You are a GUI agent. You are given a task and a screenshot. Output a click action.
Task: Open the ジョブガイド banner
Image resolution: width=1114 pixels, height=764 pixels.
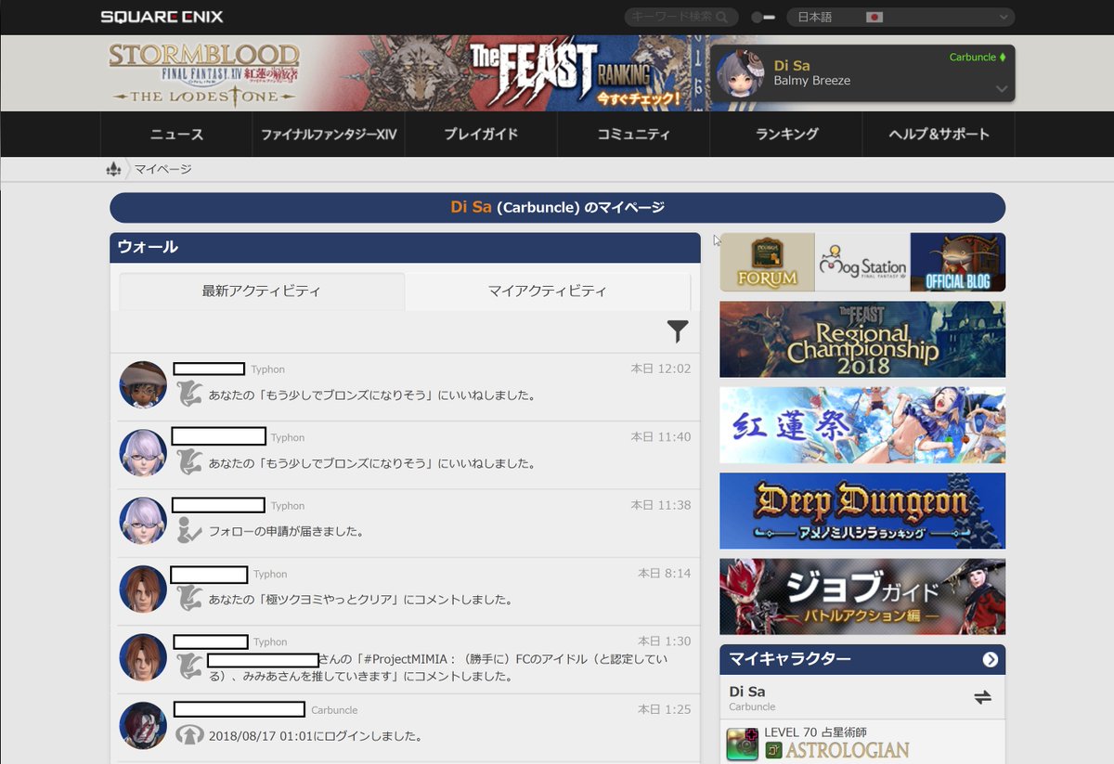click(862, 597)
